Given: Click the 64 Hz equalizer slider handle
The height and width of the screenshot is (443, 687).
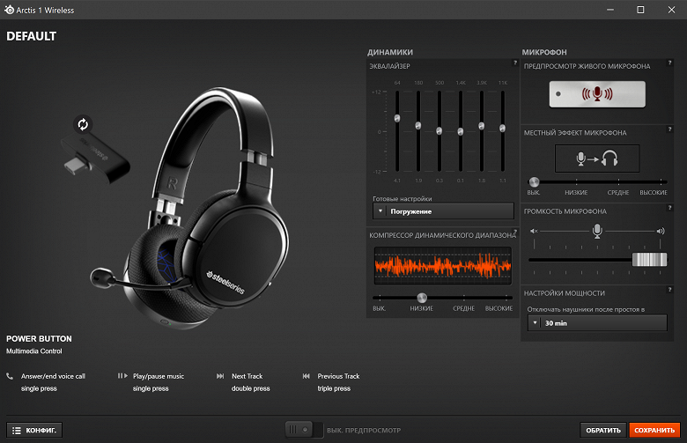Looking at the screenshot, I should pos(397,118).
